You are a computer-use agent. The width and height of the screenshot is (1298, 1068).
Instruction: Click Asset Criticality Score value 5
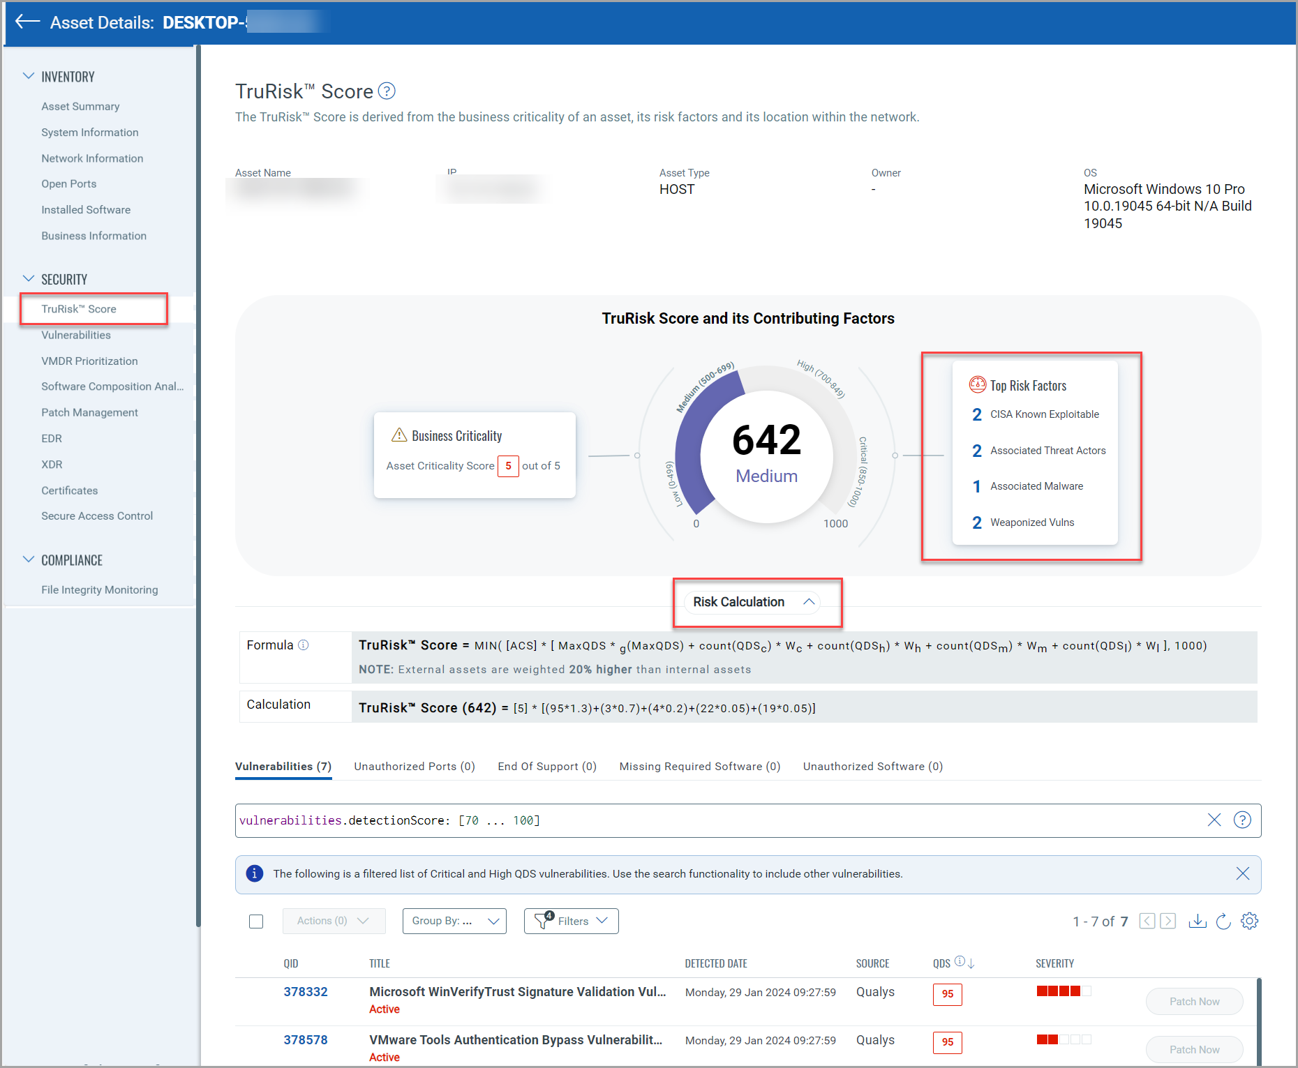click(x=508, y=465)
